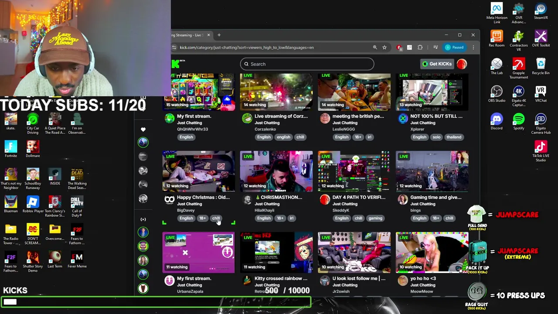Open the Chrome three-dot menu
The height and width of the screenshot is (314, 558).
click(473, 48)
